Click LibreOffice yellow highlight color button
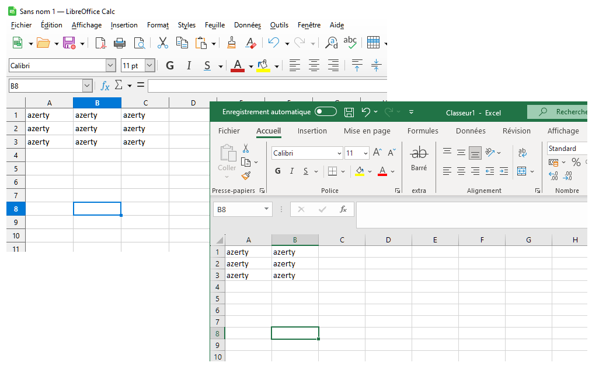This screenshot has width=599, height=366. pyautogui.click(x=263, y=66)
